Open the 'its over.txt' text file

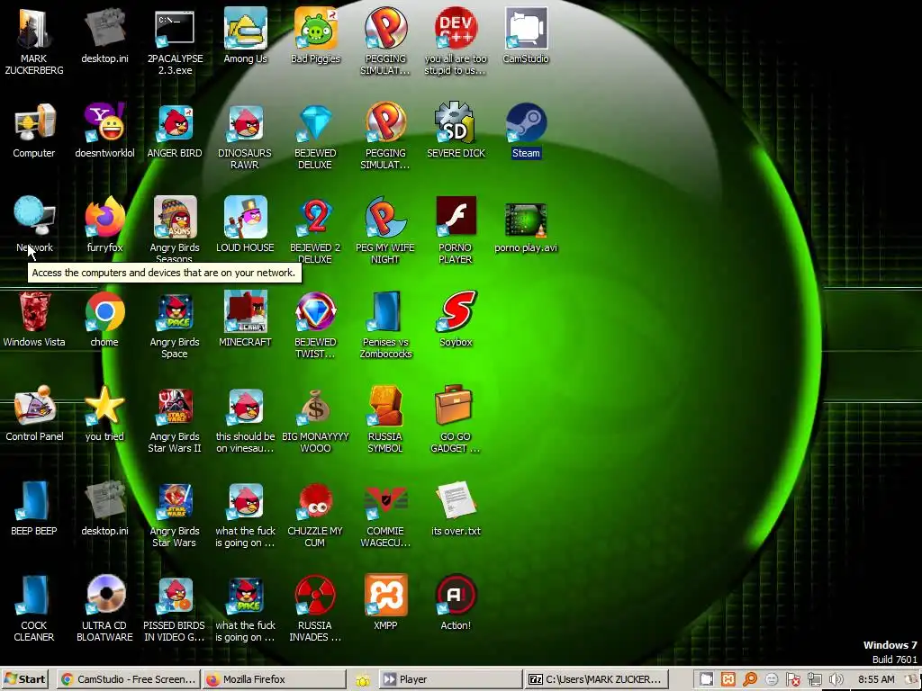(x=456, y=500)
